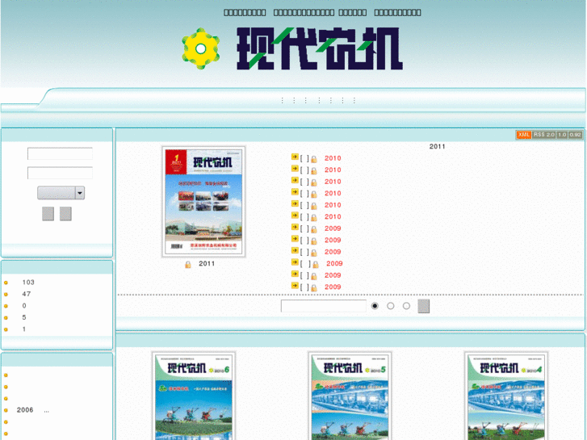Image resolution: width=587 pixels, height=440 pixels.
Task: Open the 0.92 feed badge
Action: [x=576, y=135]
